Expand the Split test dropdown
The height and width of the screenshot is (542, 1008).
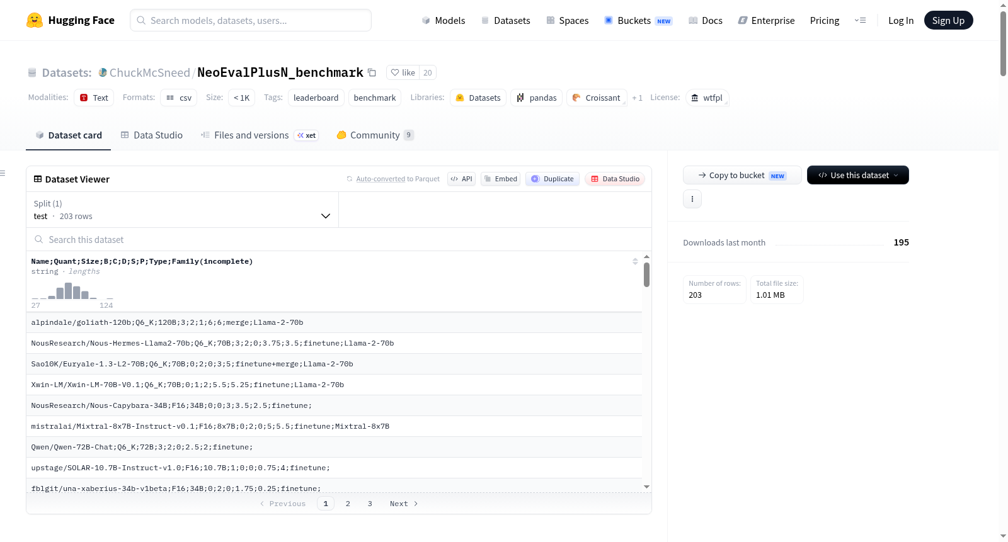click(x=182, y=210)
